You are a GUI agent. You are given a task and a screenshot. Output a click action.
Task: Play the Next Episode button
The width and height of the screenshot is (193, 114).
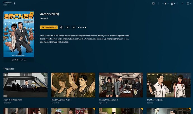[49, 27]
